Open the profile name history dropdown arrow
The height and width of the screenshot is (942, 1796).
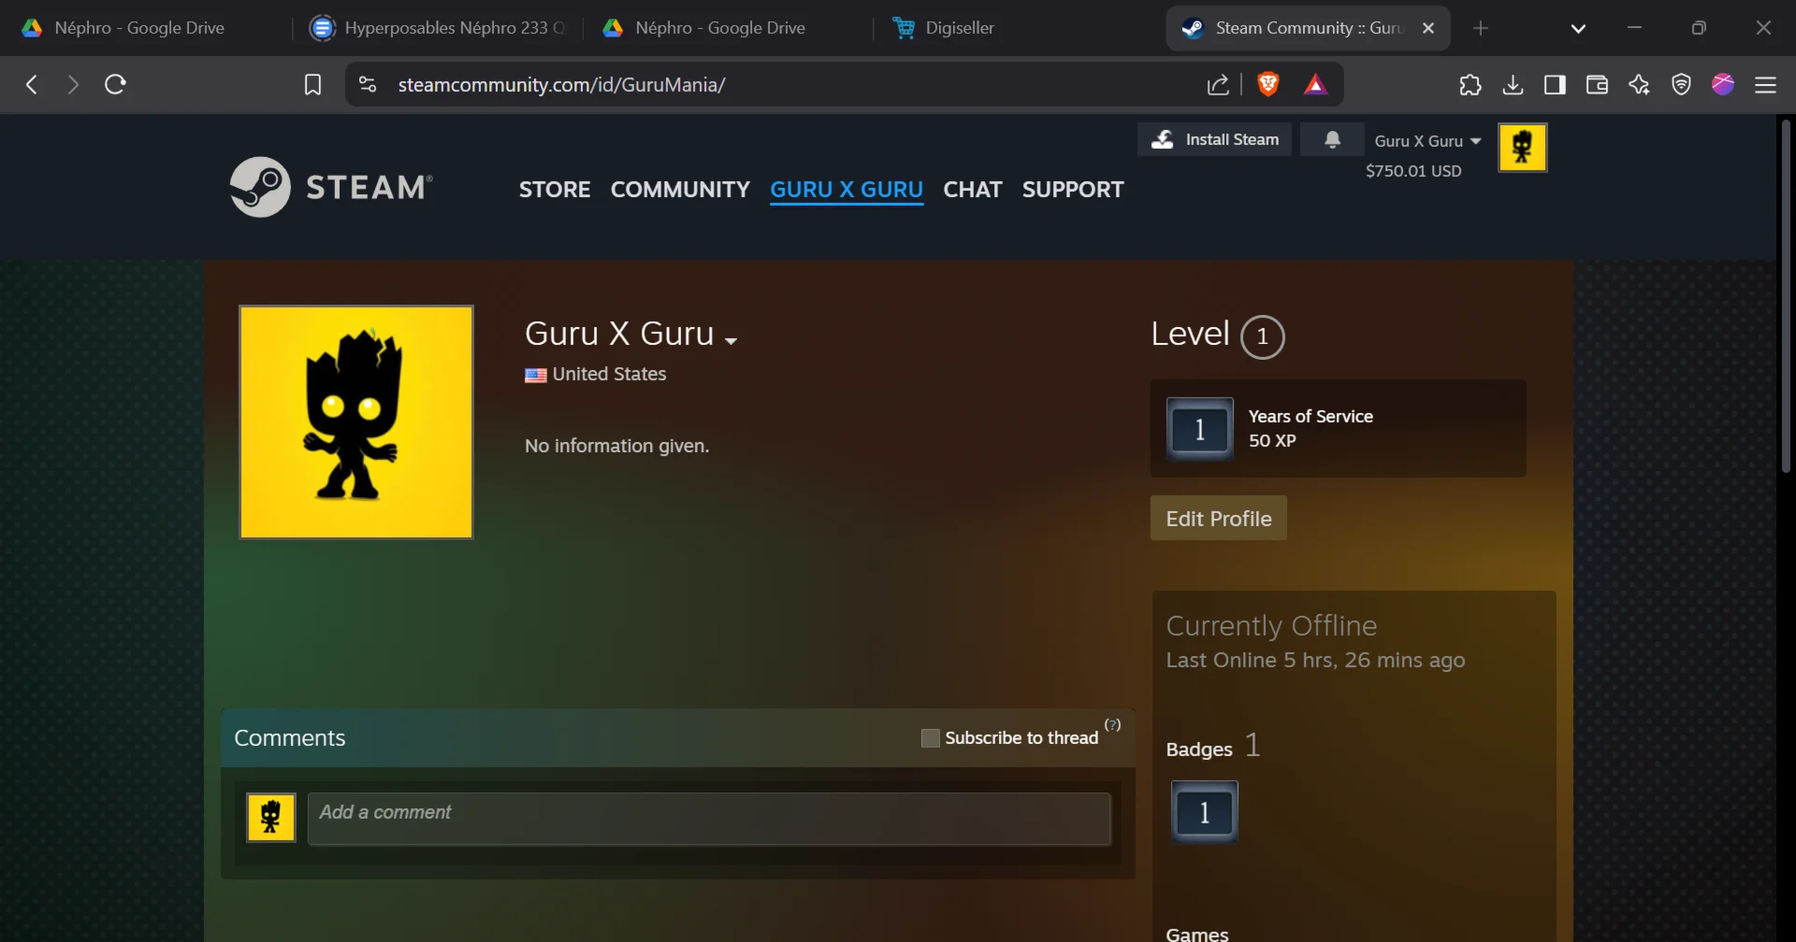pyautogui.click(x=731, y=340)
